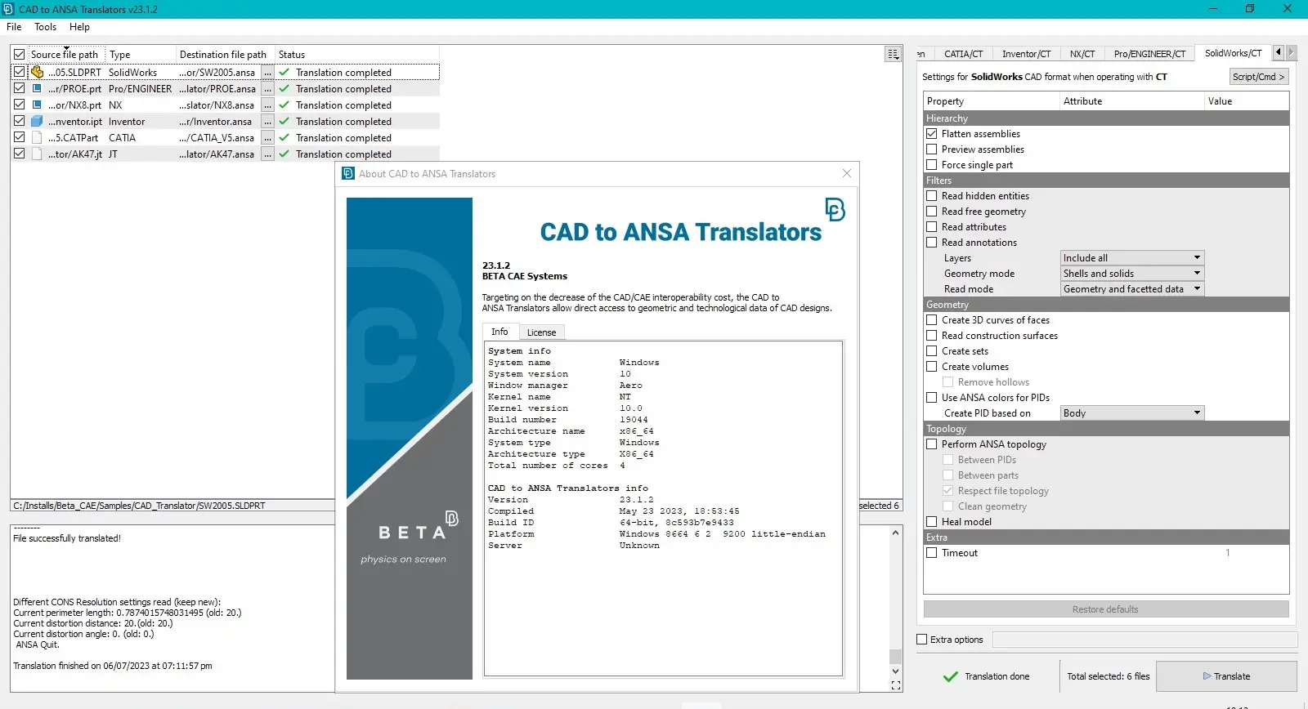
Task: Close the About CAD to ANSA Translators dialog
Action: coord(847,173)
